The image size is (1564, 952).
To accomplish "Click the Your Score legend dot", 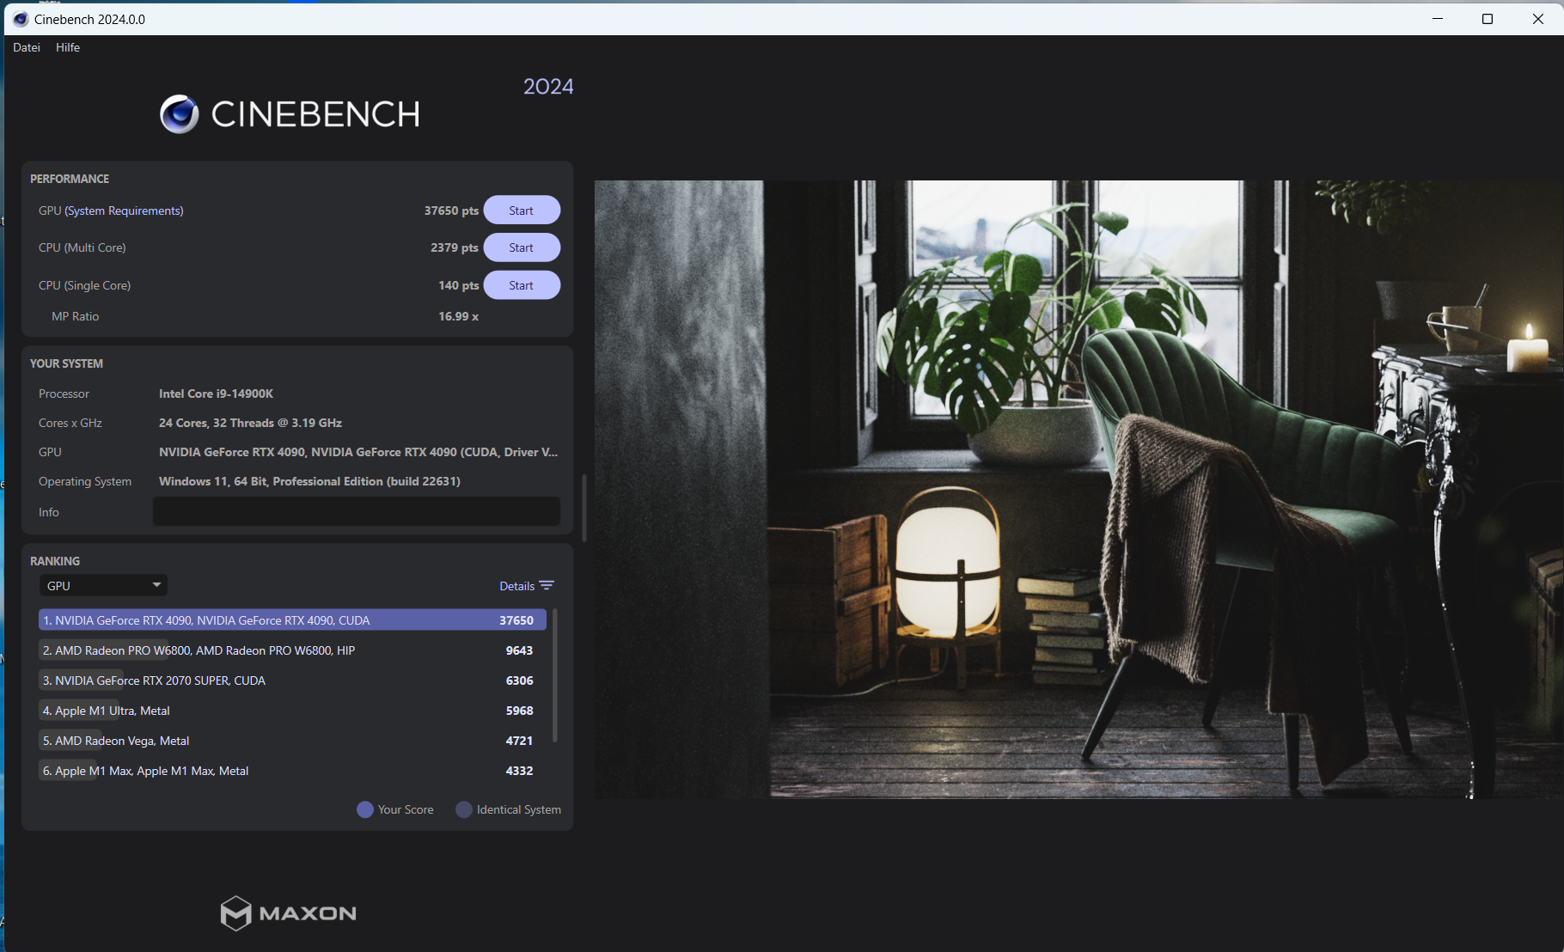I will [x=365, y=809].
